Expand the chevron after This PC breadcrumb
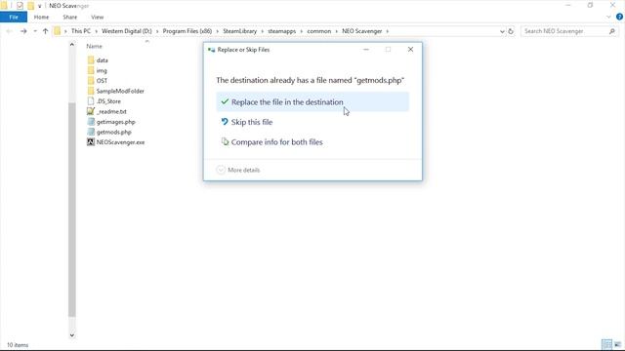Viewport: 625px width, 351px height. coord(96,31)
